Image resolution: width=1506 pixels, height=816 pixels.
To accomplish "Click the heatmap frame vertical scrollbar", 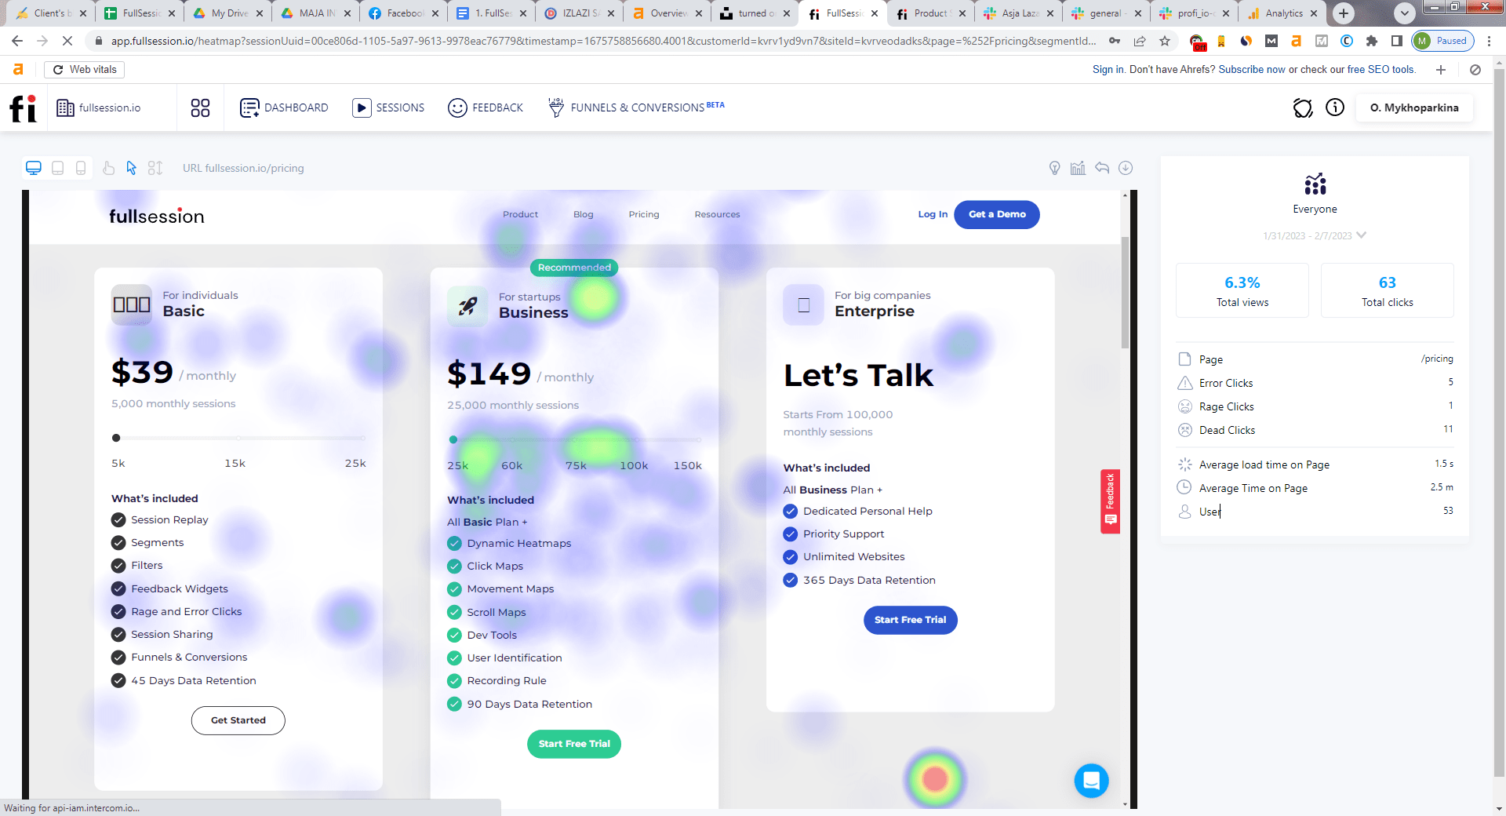I will [x=1125, y=292].
